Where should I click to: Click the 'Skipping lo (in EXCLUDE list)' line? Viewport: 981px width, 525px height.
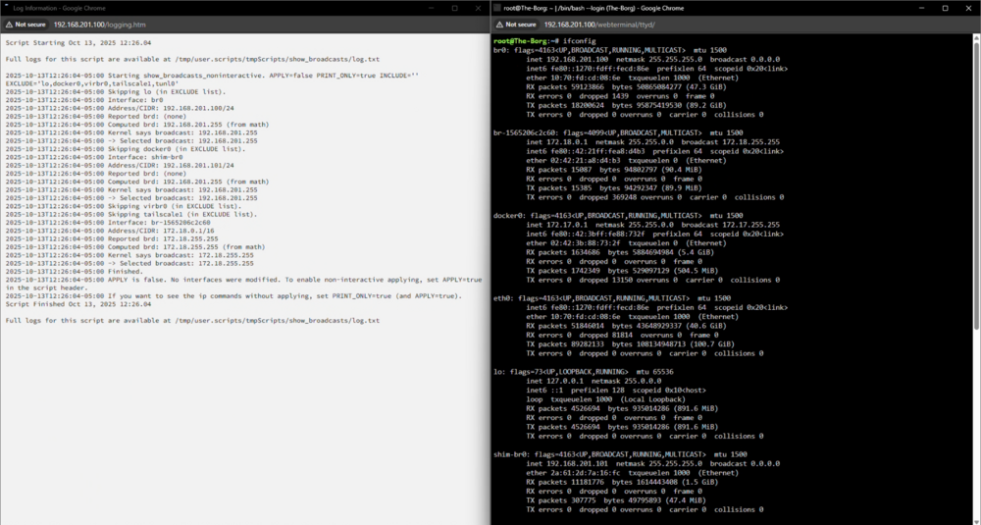tap(116, 91)
